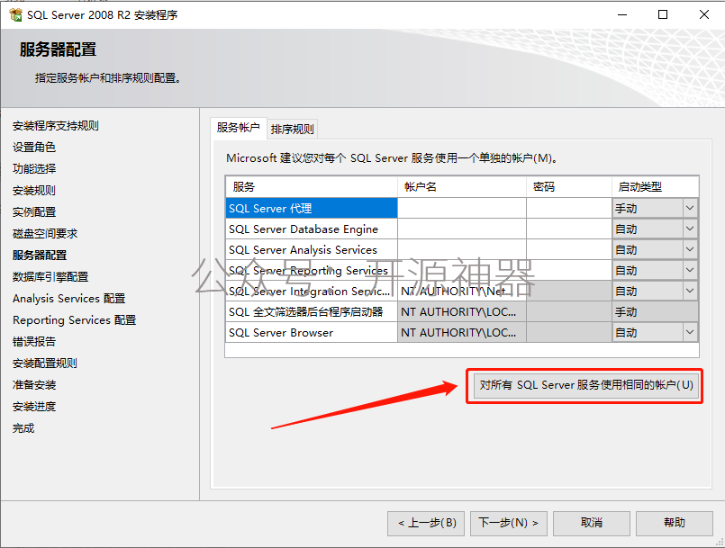The width and height of the screenshot is (725, 548).
Task: Click password field for Analysis Services
Action: (x=569, y=249)
